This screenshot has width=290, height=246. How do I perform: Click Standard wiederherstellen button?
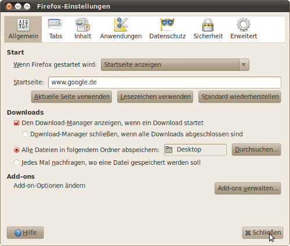pyautogui.click(x=240, y=97)
